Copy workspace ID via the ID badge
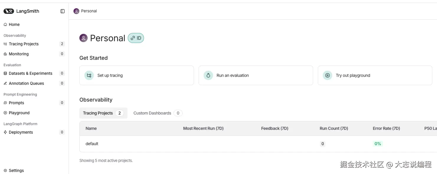The height and width of the screenshot is (174, 437). (x=136, y=38)
